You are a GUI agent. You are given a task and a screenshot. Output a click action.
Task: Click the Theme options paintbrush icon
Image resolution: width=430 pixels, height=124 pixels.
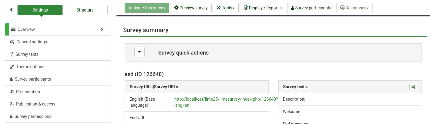coord(12,67)
